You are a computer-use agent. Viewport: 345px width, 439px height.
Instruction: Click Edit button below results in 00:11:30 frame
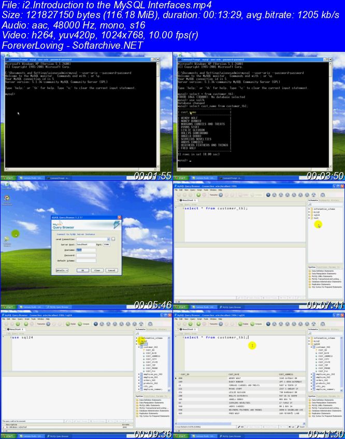(241, 427)
